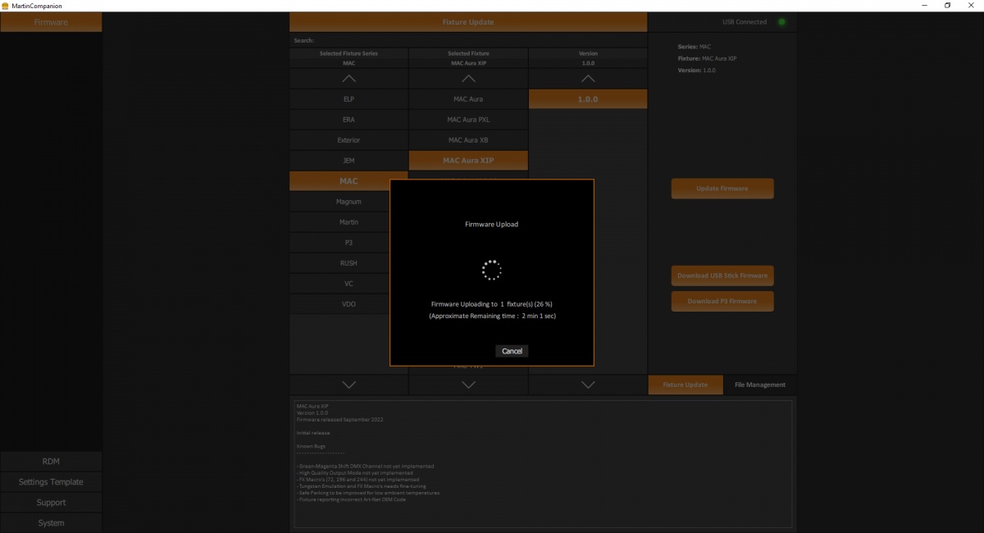Cancel the firmware upload dialog
This screenshot has width=984, height=533.
[512, 351]
